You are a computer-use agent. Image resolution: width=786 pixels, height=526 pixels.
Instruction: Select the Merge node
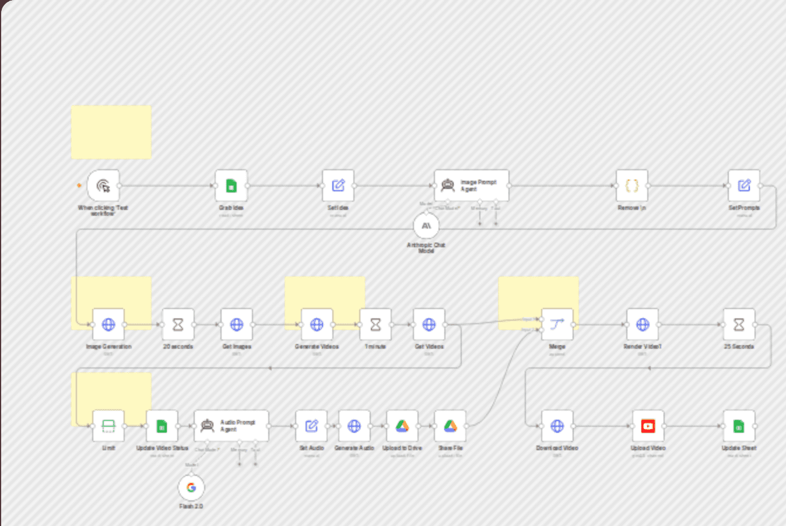click(x=557, y=324)
